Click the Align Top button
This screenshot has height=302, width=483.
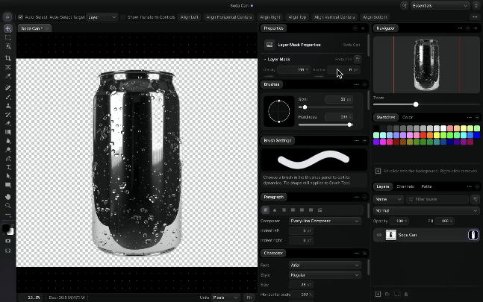(x=297, y=17)
